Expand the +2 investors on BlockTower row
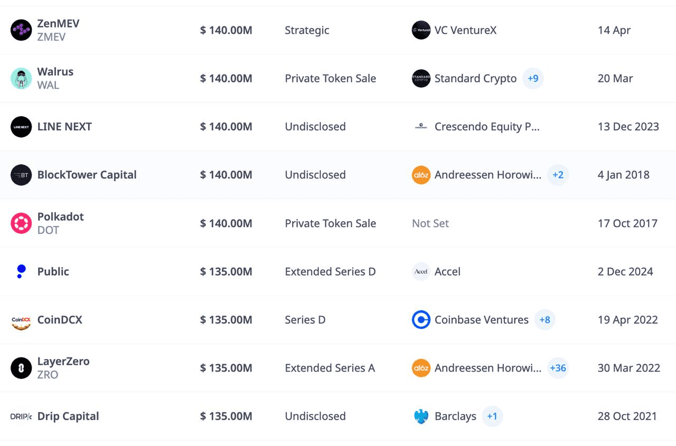 coord(558,175)
